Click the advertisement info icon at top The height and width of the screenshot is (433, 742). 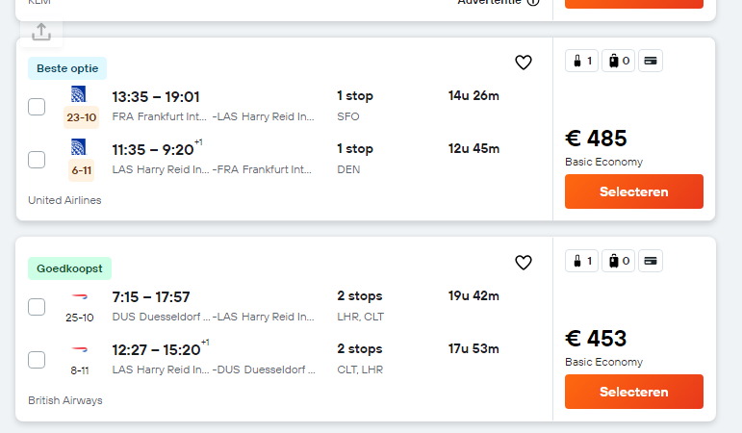coord(533,2)
